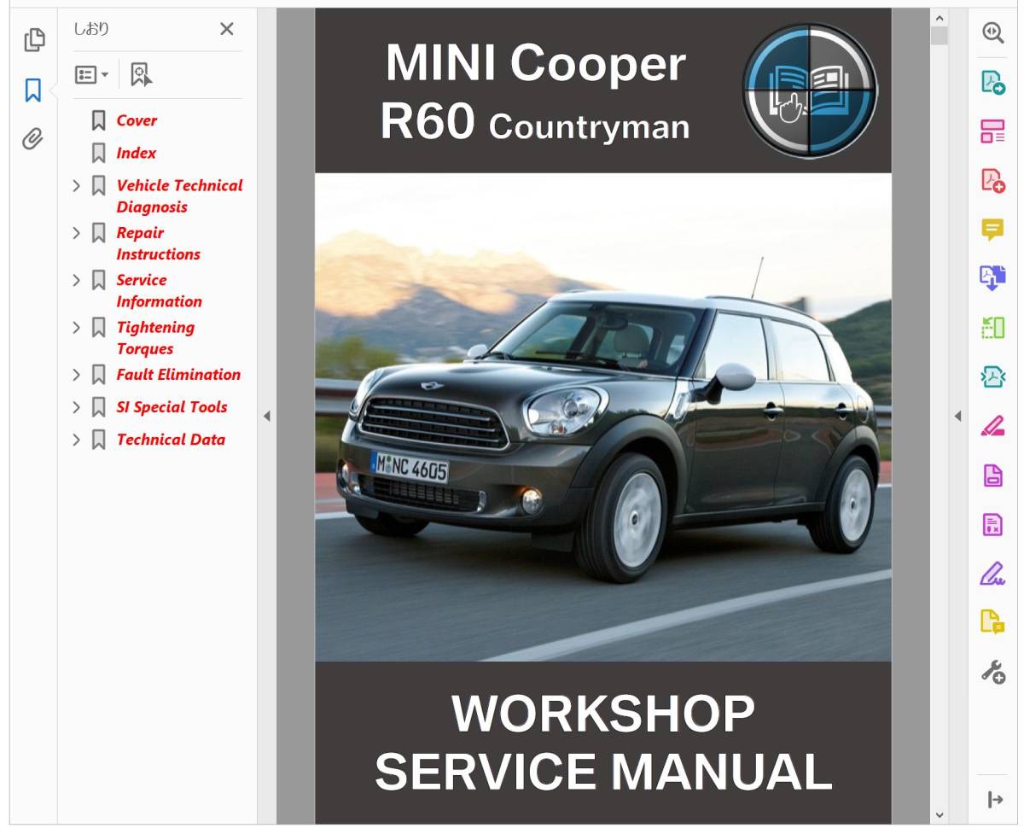Open the Redact pink marker tool
Screen dimensions: 1024x834
click(992, 425)
